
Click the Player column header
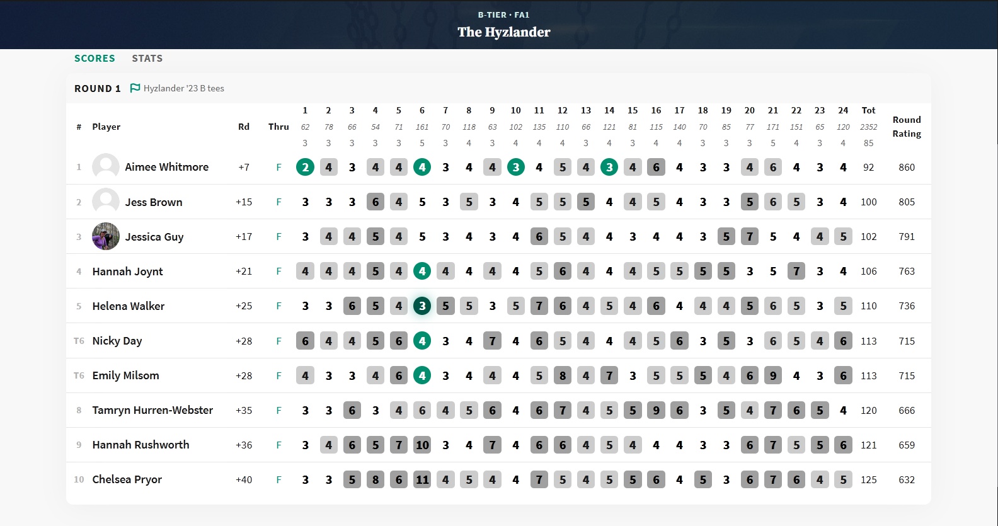tap(106, 127)
